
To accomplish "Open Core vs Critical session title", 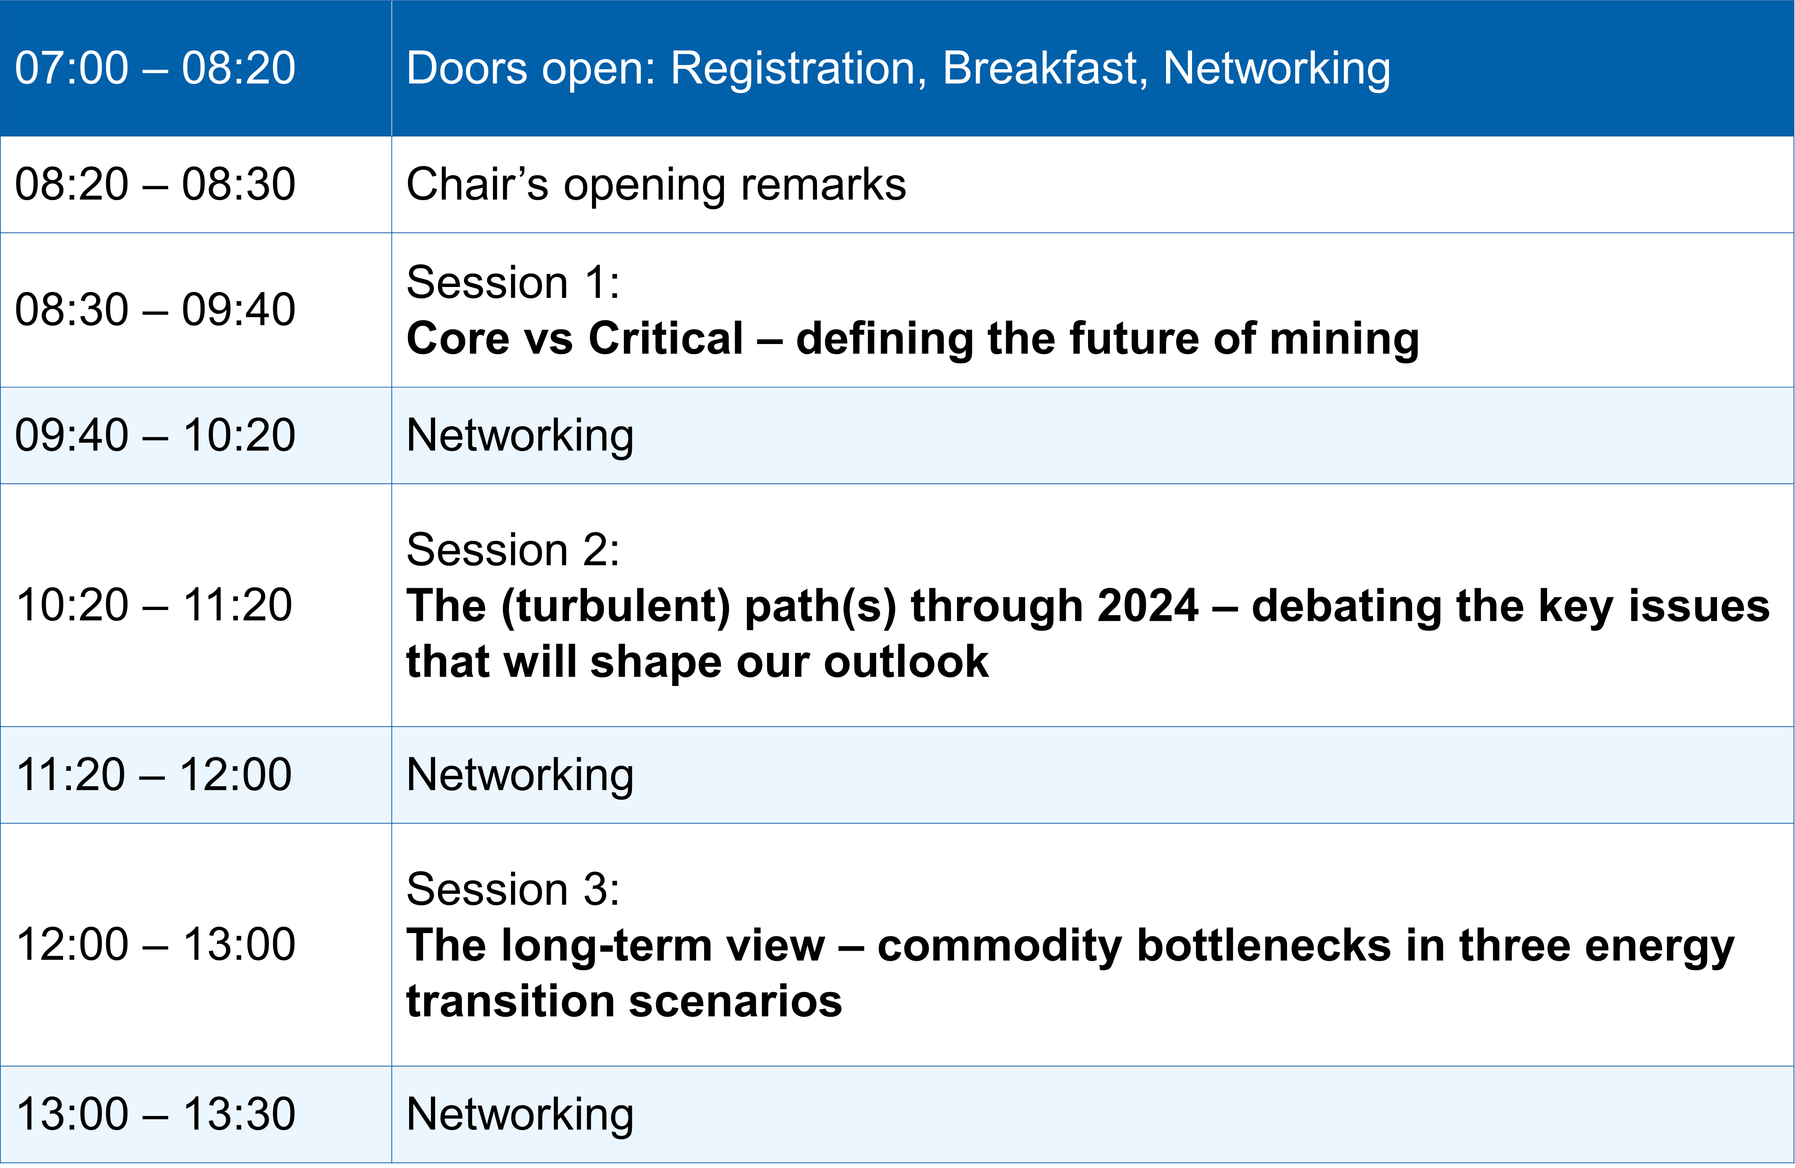I will [x=913, y=338].
